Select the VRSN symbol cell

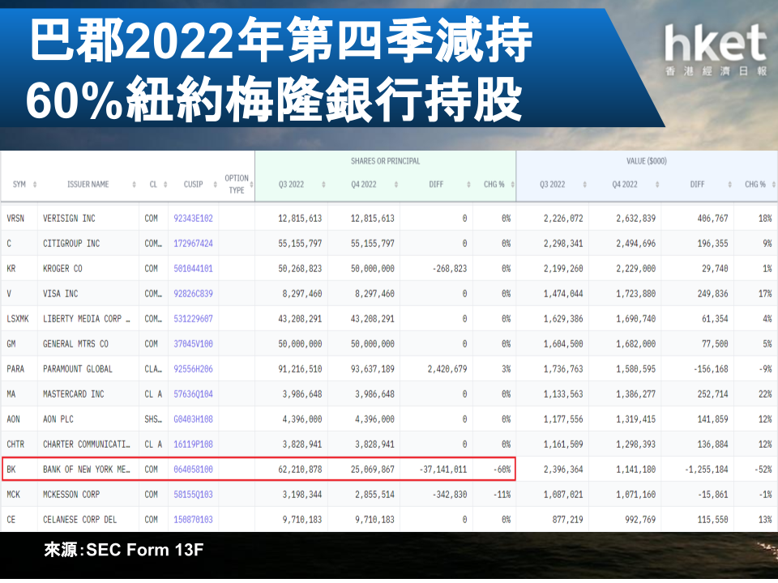(x=15, y=219)
